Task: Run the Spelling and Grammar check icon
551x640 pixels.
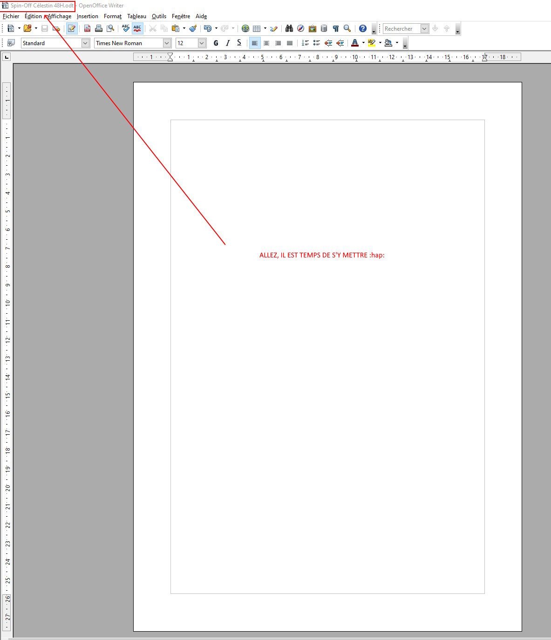Action: pyautogui.click(x=126, y=28)
